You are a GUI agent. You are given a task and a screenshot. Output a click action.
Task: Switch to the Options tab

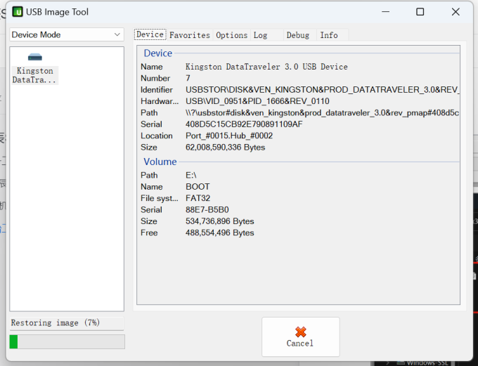[x=231, y=35]
